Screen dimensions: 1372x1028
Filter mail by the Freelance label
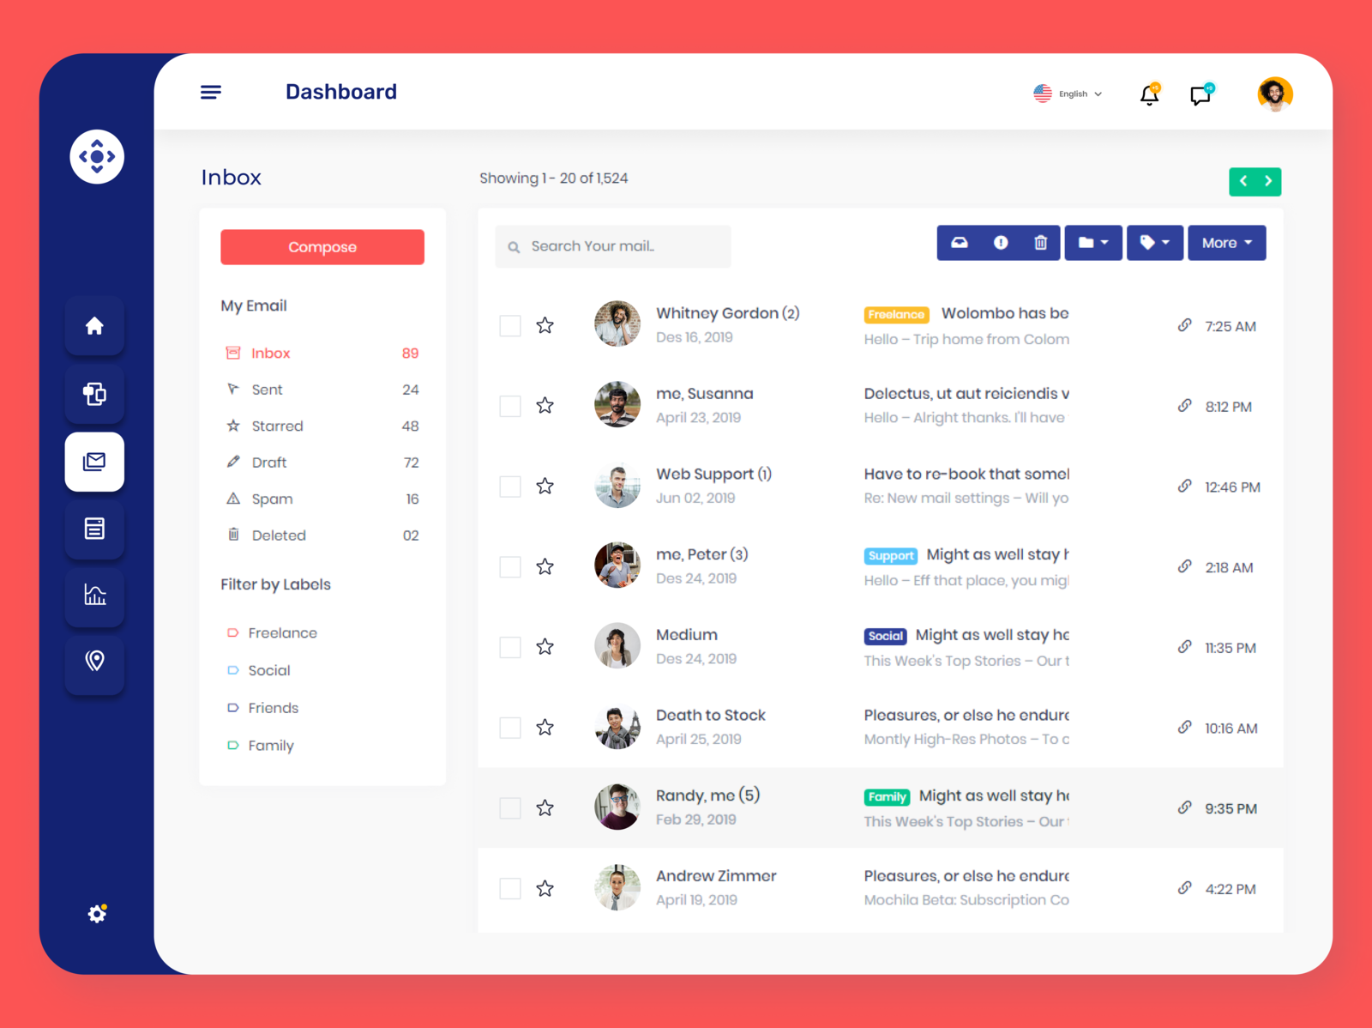point(282,632)
